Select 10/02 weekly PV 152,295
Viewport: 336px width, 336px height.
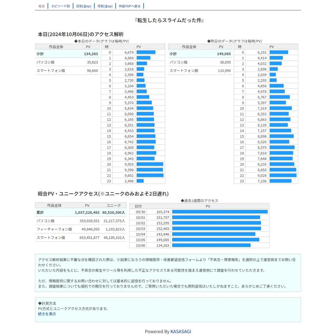(163, 223)
